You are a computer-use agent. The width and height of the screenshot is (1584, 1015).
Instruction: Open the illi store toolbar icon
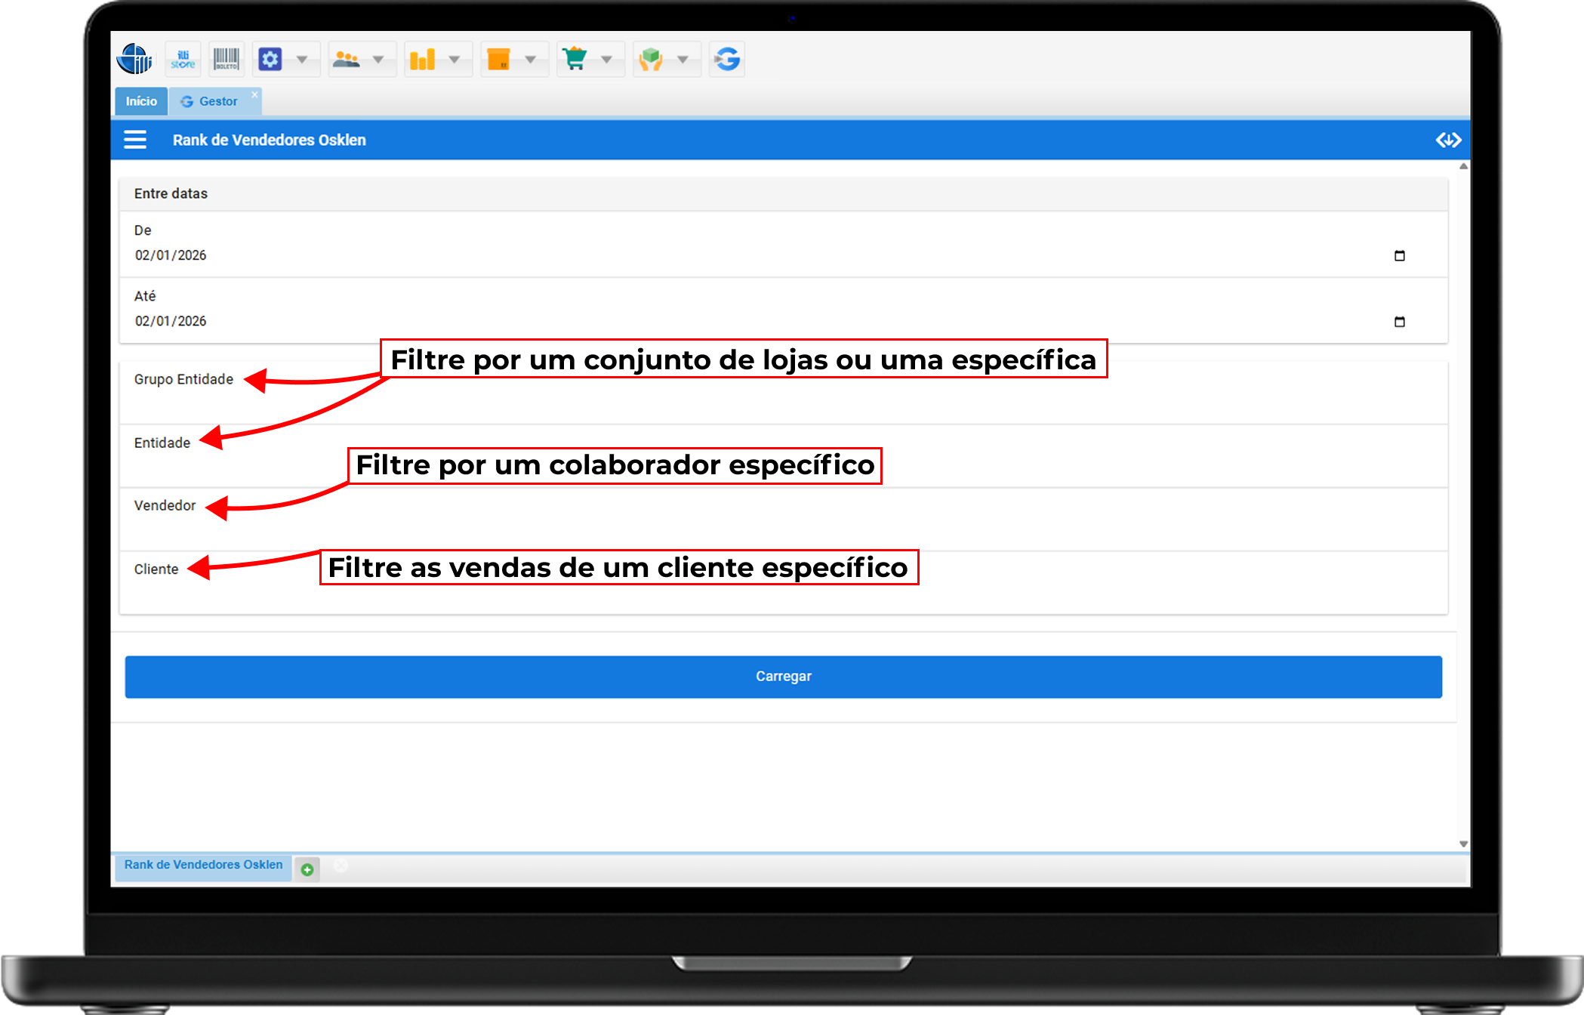pos(183,59)
